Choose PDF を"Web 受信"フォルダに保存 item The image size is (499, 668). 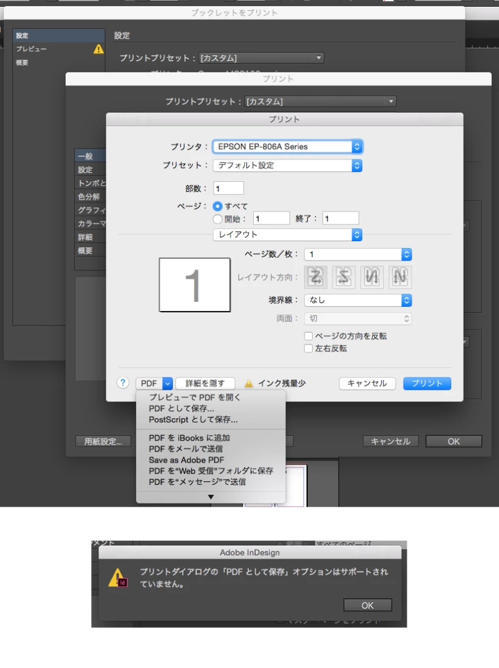point(210,471)
